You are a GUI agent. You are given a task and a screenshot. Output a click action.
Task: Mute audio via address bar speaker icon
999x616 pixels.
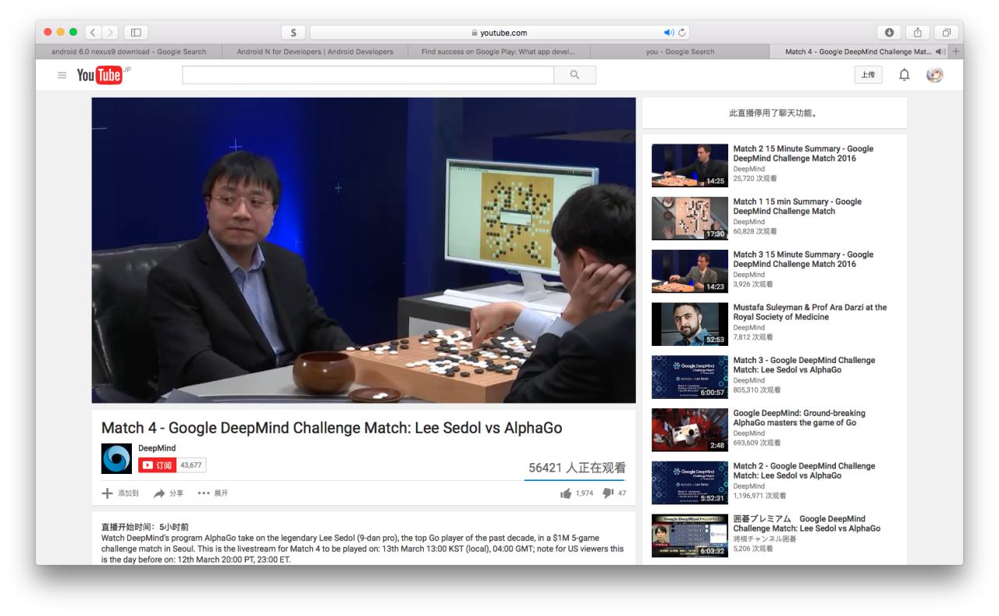(x=669, y=33)
